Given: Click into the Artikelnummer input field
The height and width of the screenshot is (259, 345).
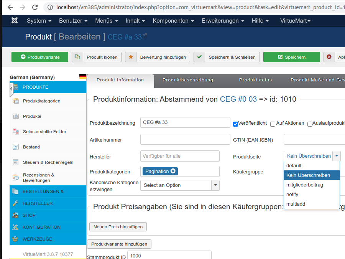Looking at the screenshot, I should (185, 140).
